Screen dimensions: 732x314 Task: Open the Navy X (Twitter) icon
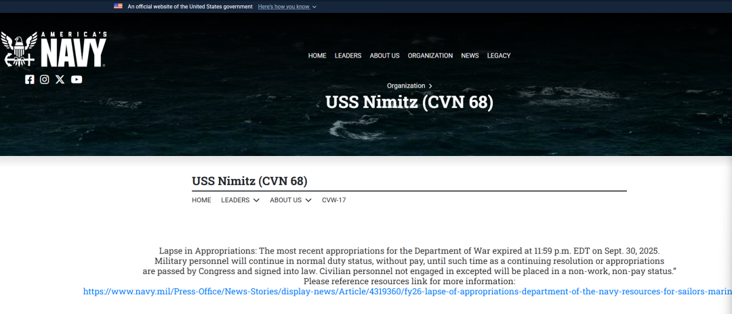click(x=60, y=79)
